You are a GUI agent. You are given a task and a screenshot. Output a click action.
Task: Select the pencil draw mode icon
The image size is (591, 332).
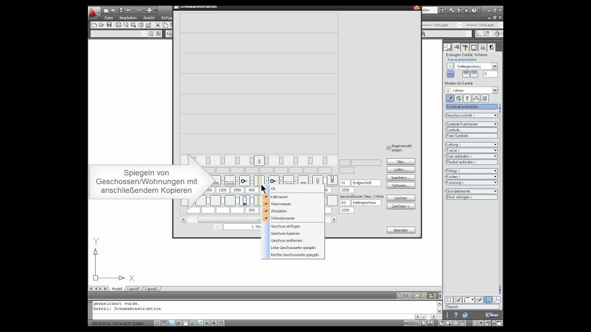[x=450, y=98]
